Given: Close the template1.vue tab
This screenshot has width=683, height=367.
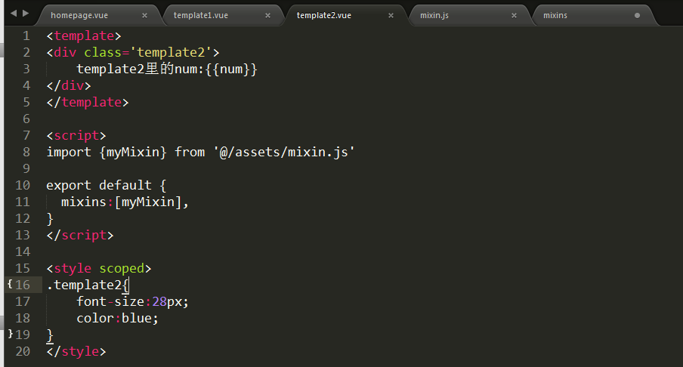Looking at the screenshot, I should (268, 15).
